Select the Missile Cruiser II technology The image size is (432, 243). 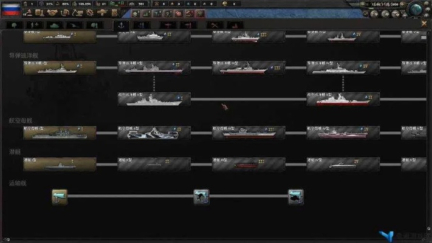click(x=154, y=67)
